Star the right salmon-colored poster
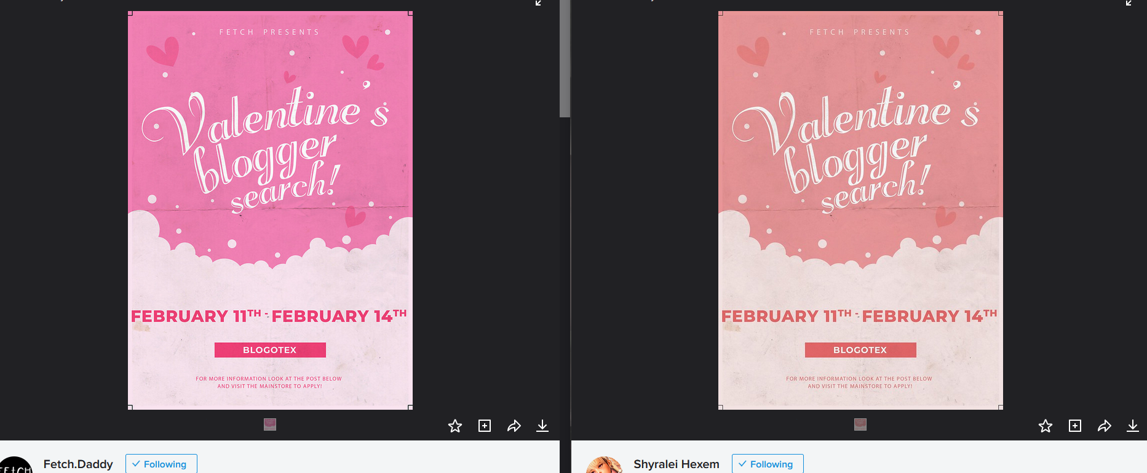The image size is (1147, 473). pyautogui.click(x=1046, y=426)
